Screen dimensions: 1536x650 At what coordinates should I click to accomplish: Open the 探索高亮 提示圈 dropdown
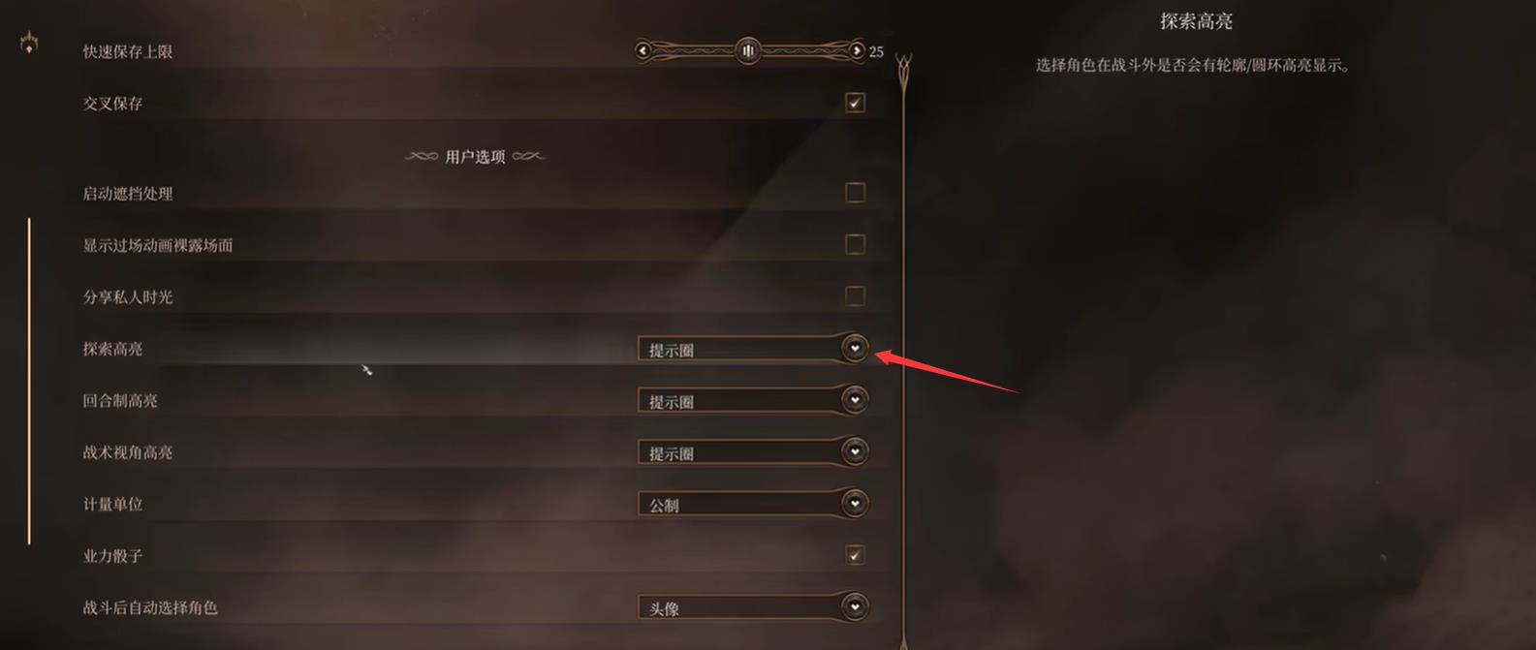pyautogui.click(x=752, y=349)
